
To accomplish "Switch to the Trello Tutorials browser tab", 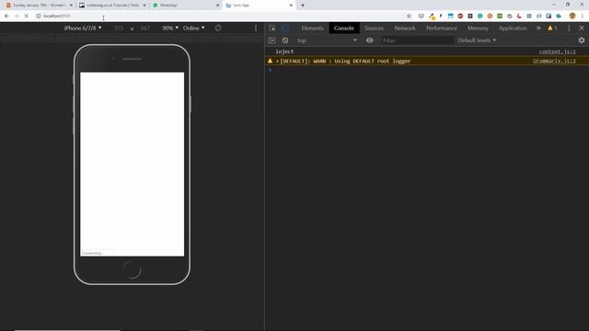I will [112, 6].
